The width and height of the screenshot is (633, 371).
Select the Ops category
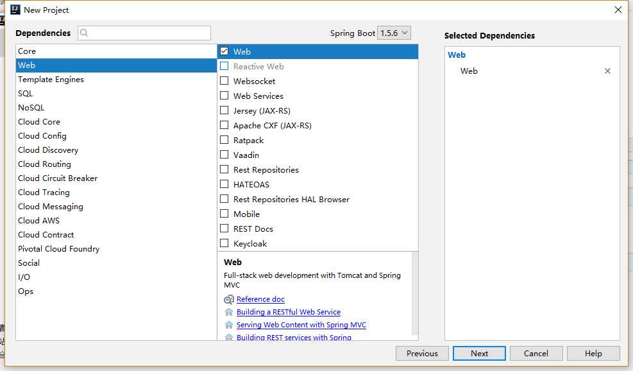click(116, 292)
